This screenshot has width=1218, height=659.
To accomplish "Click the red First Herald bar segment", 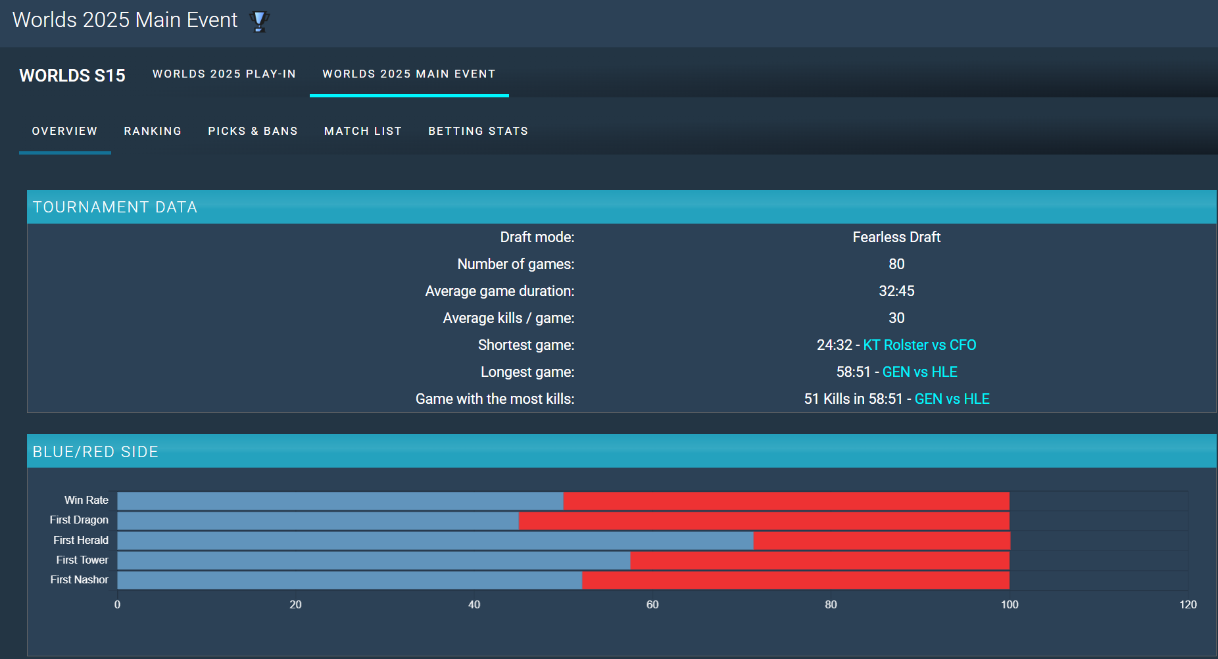I will click(x=881, y=541).
